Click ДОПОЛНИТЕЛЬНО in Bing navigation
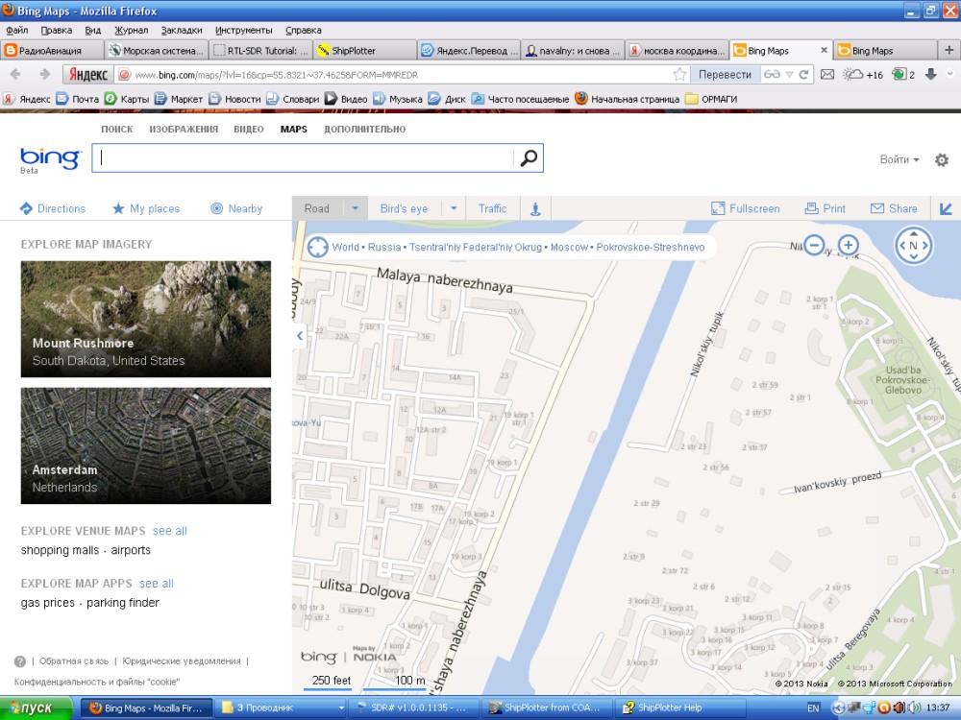The height and width of the screenshot is (720, 961). coord(364,130)
